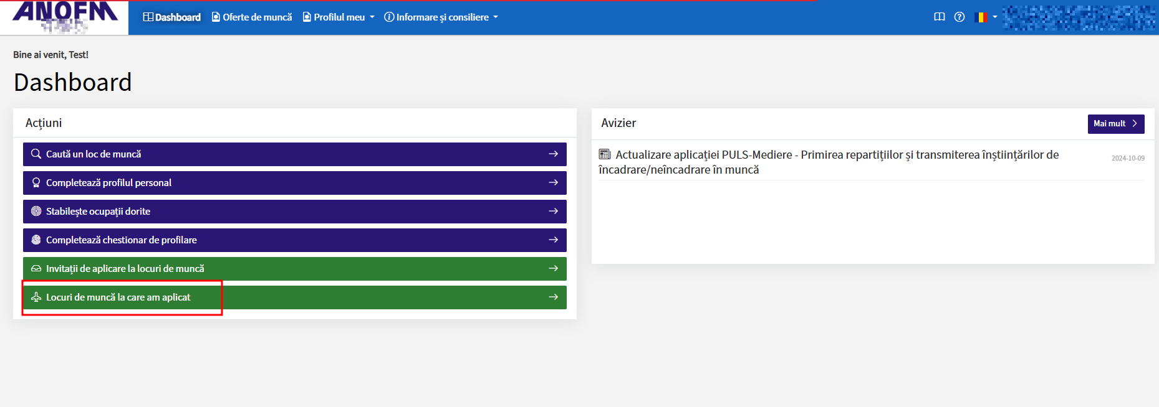The width and height of the screenshot is (1159, 407).
Task: Open Locuri de muncă la care am aplicat
Action: click(x=118, y=297)
